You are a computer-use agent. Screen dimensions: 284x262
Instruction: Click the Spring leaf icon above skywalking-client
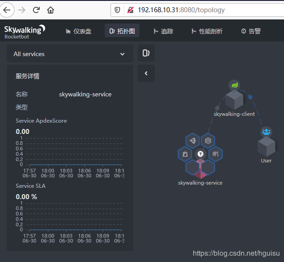point(234,85)
